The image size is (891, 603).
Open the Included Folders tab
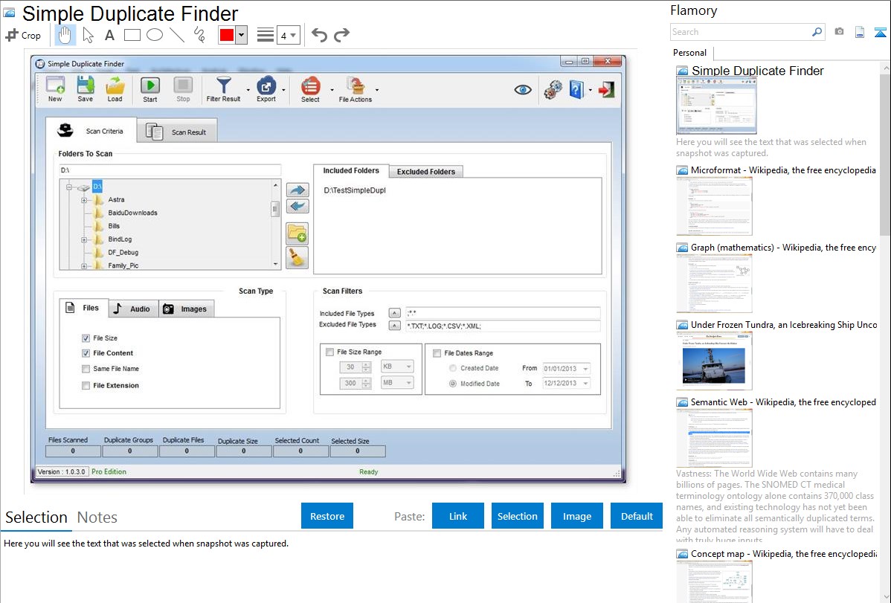(x=350, y=170)
